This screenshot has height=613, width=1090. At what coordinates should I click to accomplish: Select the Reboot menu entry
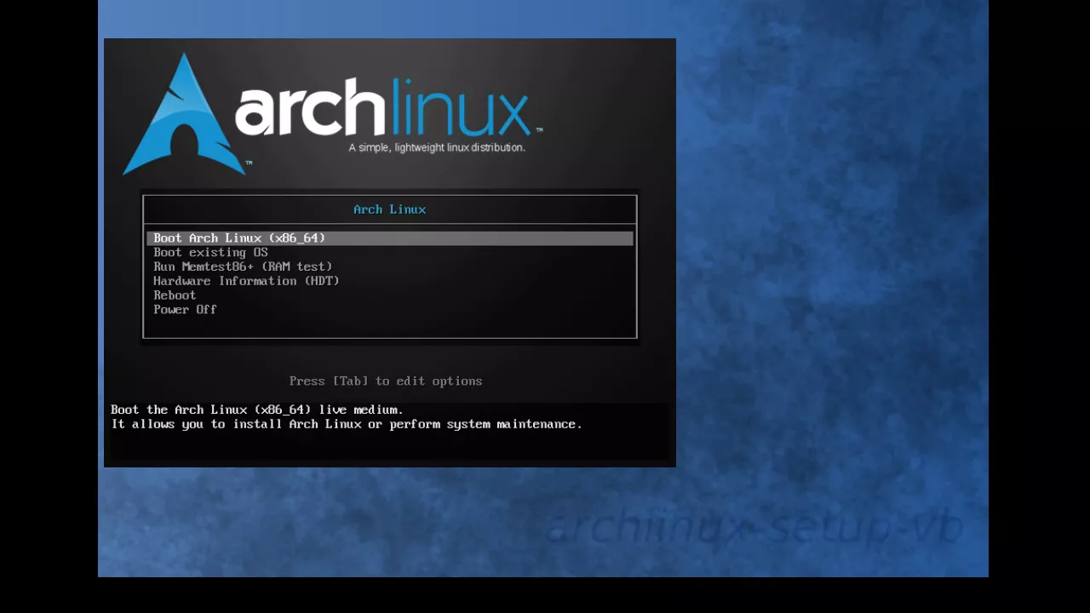click(x=175, y=295)
